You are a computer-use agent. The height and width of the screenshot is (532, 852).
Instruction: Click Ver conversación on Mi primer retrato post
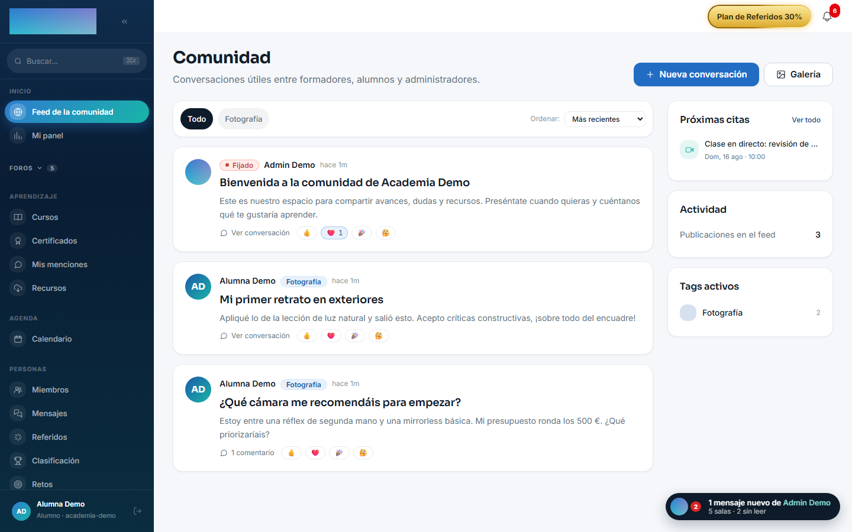click(255, 336)
